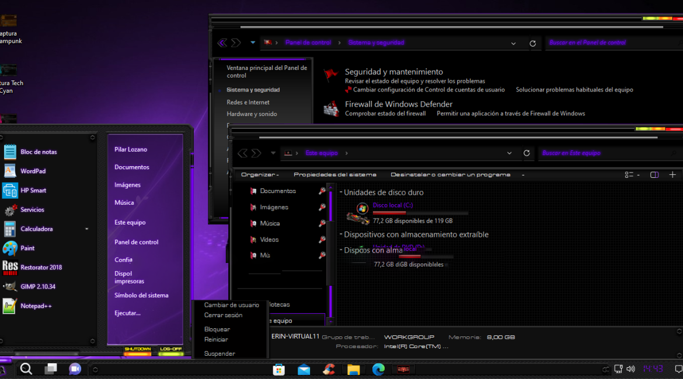This screenshot has height=379, width=683.
Task: Unpin Documentos using its pin icon
Action: point(322,191)
